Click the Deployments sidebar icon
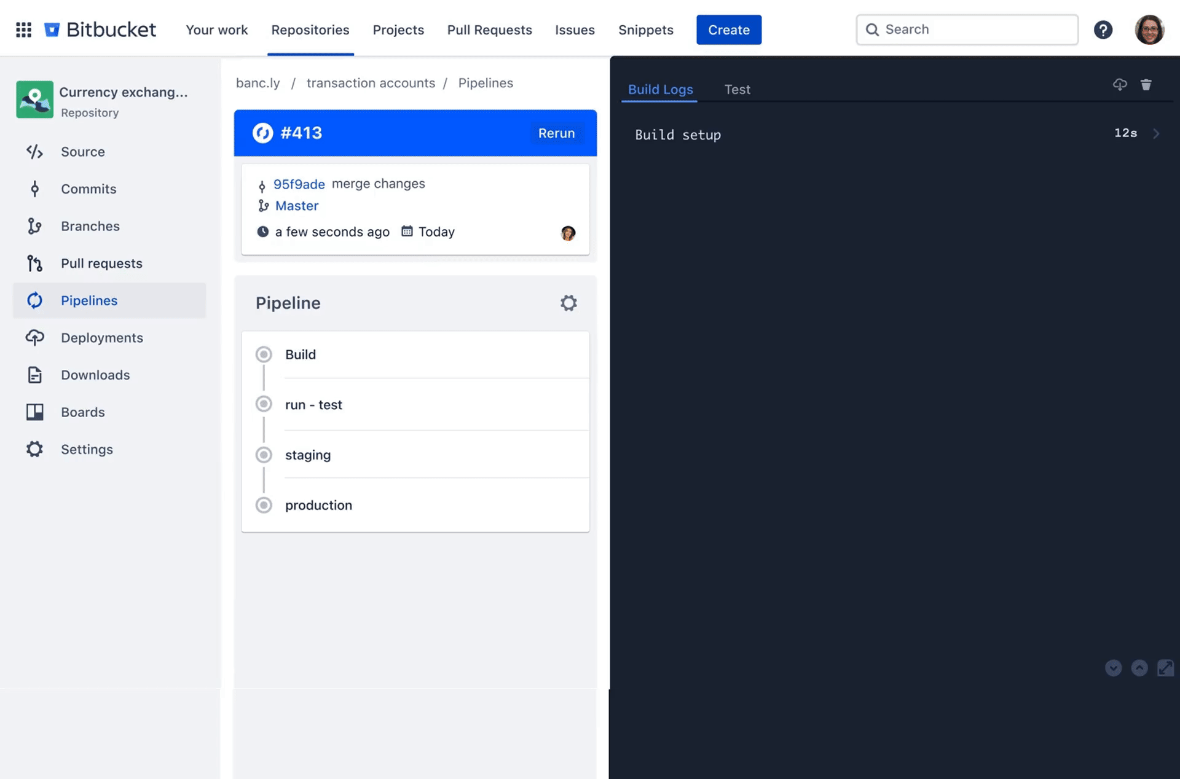The width and height of the screenshot is (1180, 779). coord(34,337)
